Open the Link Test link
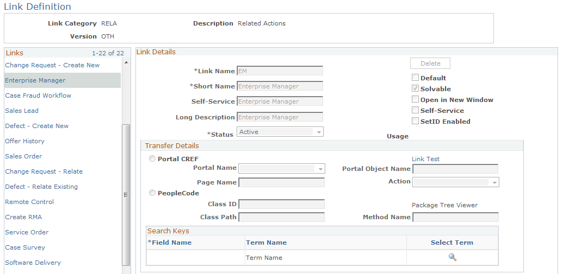Image resolution: width=563 pixels, height=274 pixels. (425, 159)
